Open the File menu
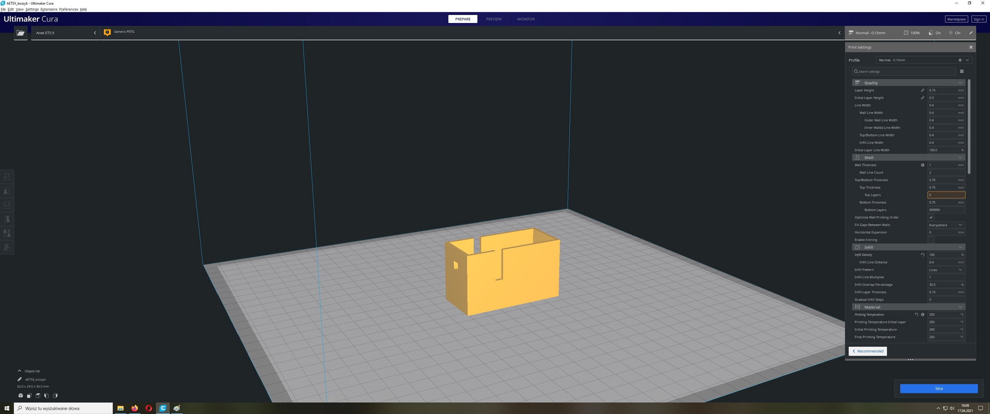Image resolution: width=990 pixels, height=414 pixels. click(3, 9)
